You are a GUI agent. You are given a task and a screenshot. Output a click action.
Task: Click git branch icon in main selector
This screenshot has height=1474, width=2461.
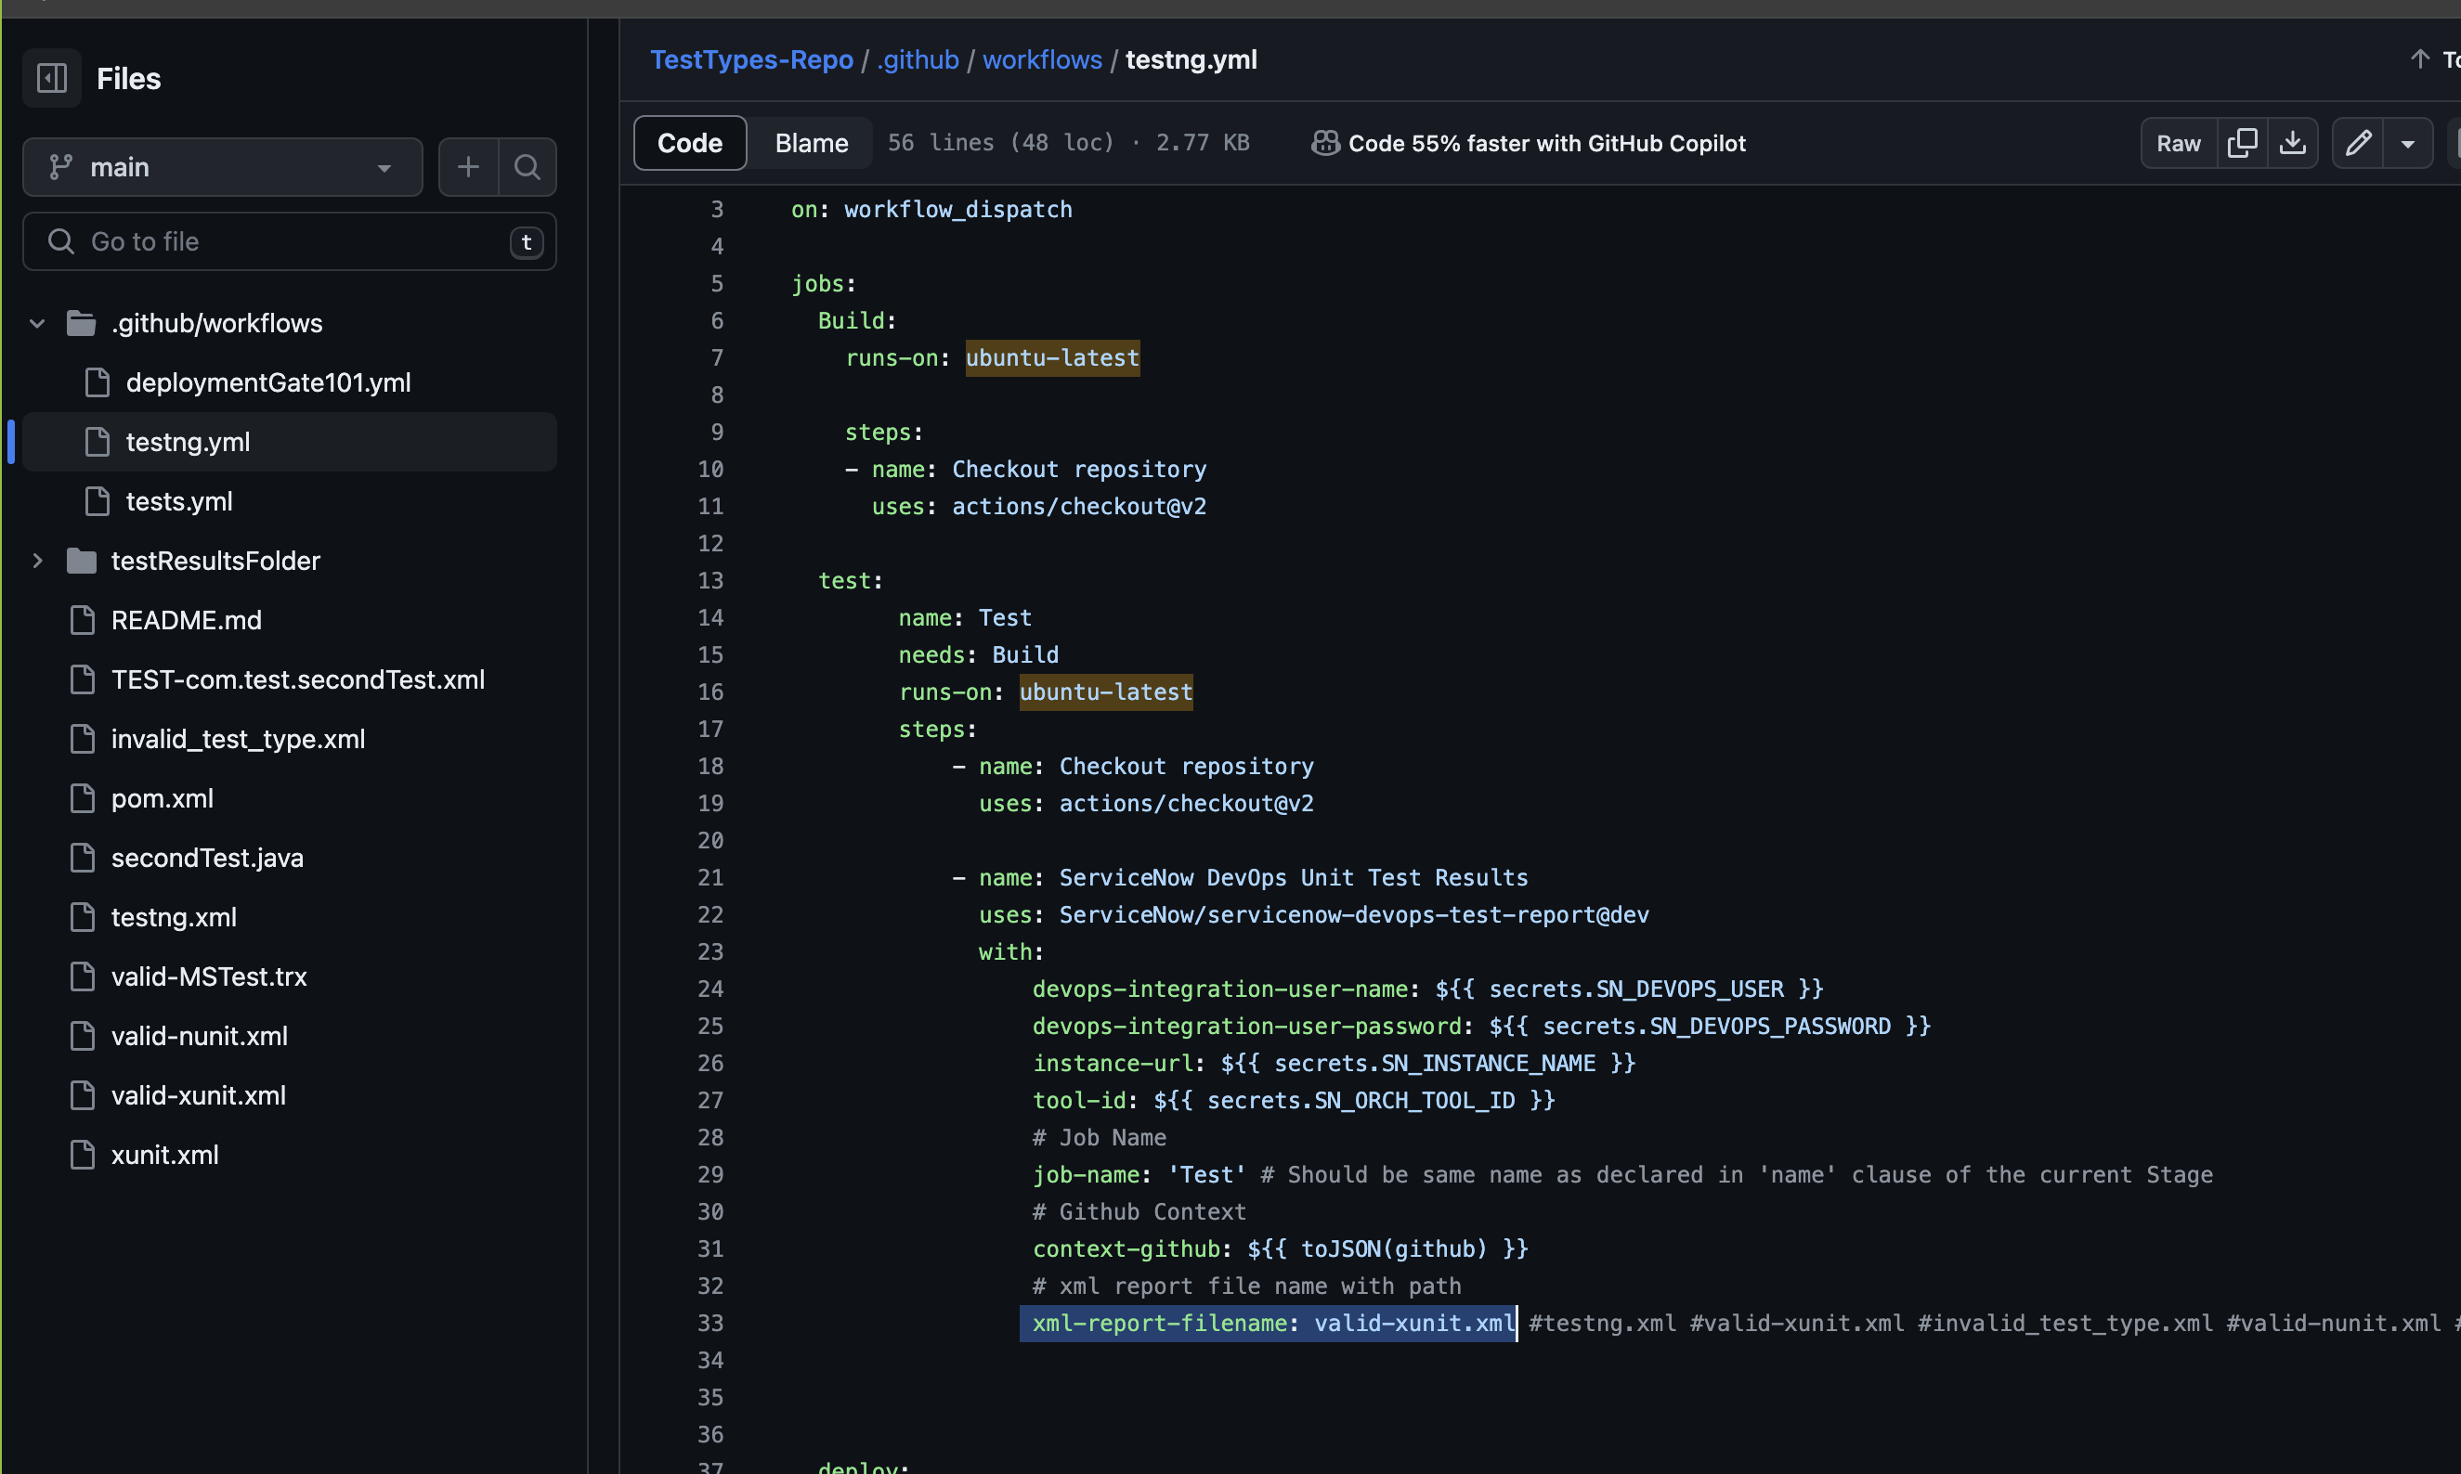[x=60, y=167]
